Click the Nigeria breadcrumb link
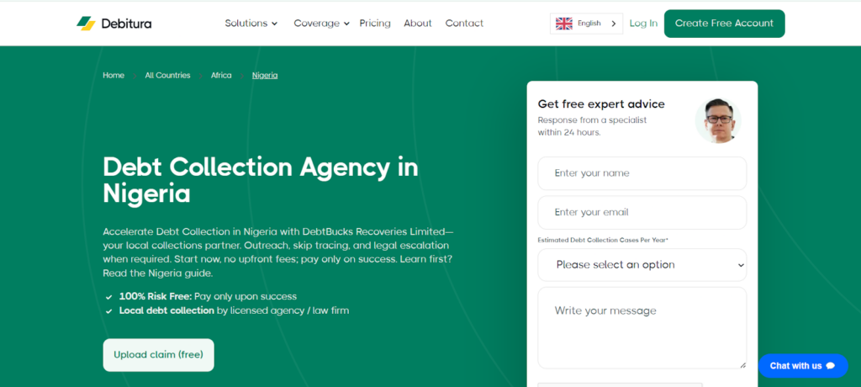The image size is (861, 387). (265, 76)
